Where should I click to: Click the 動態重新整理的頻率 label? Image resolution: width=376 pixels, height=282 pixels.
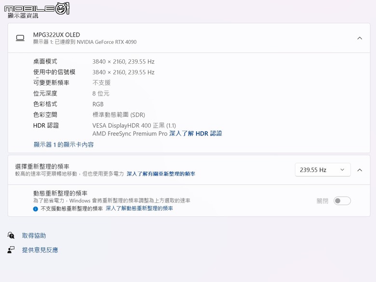(x=60, y=193)
